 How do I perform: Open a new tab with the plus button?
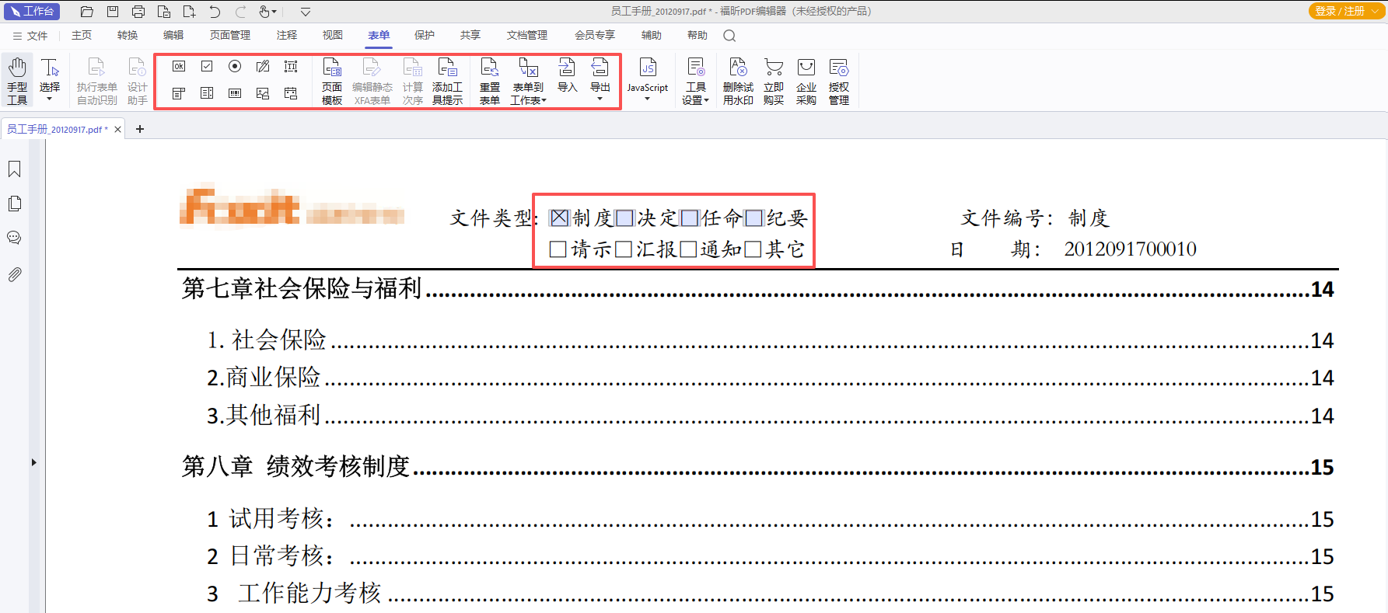coord(140,129)
